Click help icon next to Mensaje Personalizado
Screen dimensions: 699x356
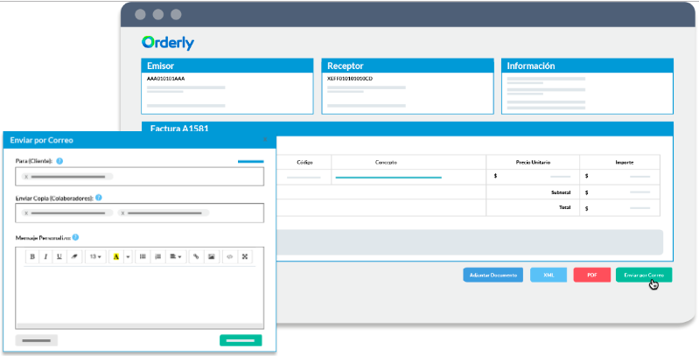tap(76, 237)
